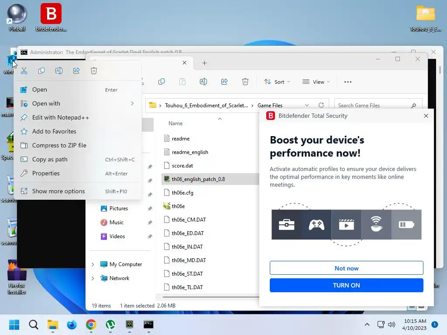Expand the address bar history dropdown

click(x=307, y=106)
